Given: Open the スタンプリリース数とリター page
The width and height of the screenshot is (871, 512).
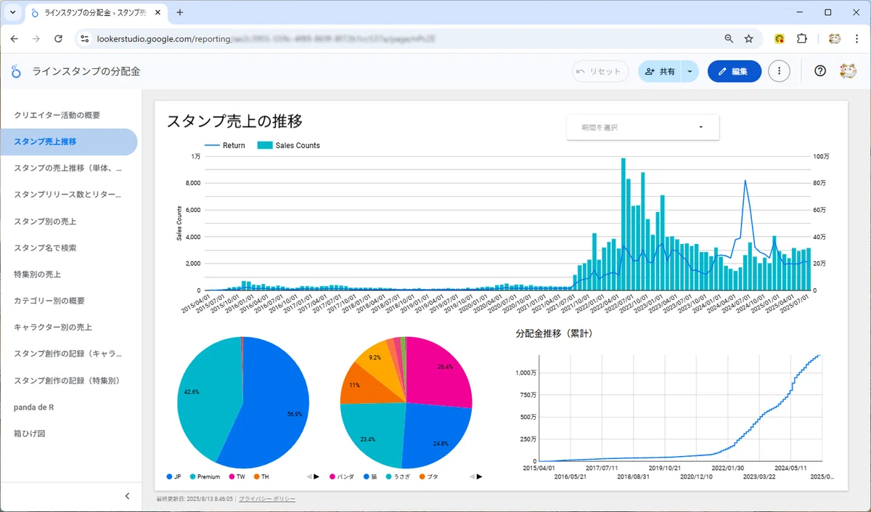Looking at the screenshot, I should 68,195.
